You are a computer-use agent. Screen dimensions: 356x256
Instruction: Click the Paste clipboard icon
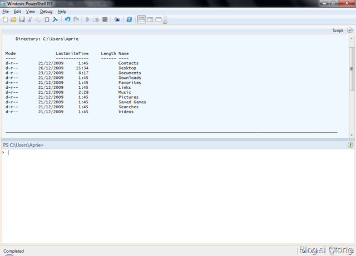47,20
